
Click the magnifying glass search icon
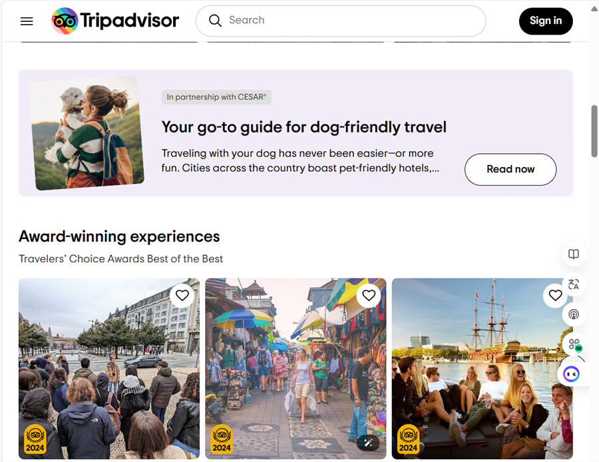pyautogui.click(x=215, y=21)
